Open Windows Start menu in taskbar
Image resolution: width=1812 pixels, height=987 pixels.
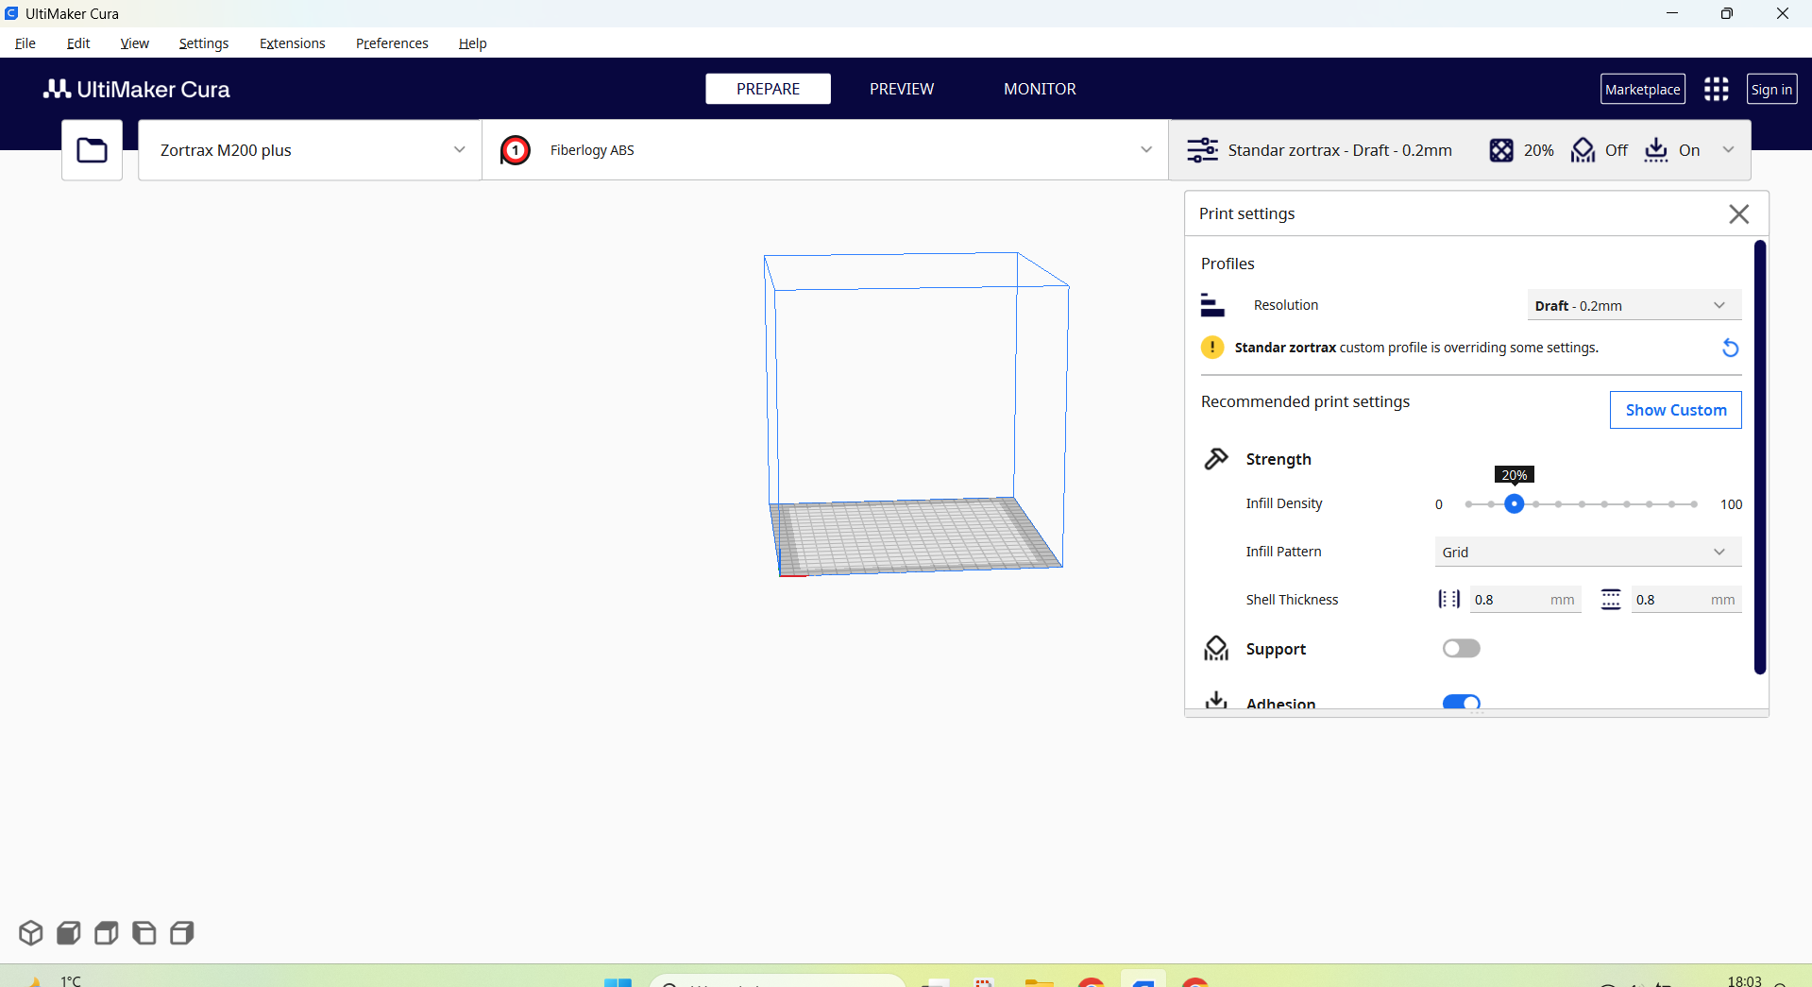pos(618,982)
